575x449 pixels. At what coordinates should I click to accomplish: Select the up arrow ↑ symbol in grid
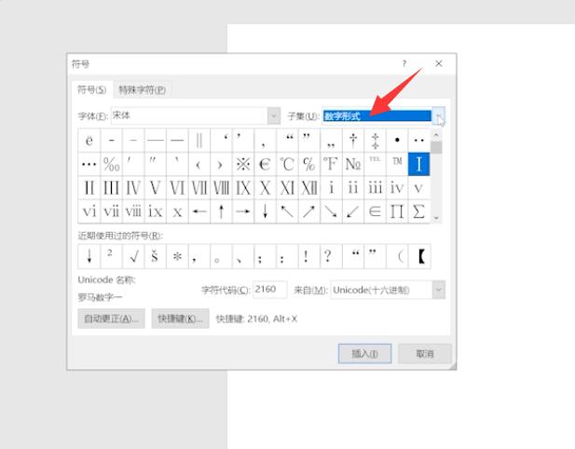coord(221,211)
